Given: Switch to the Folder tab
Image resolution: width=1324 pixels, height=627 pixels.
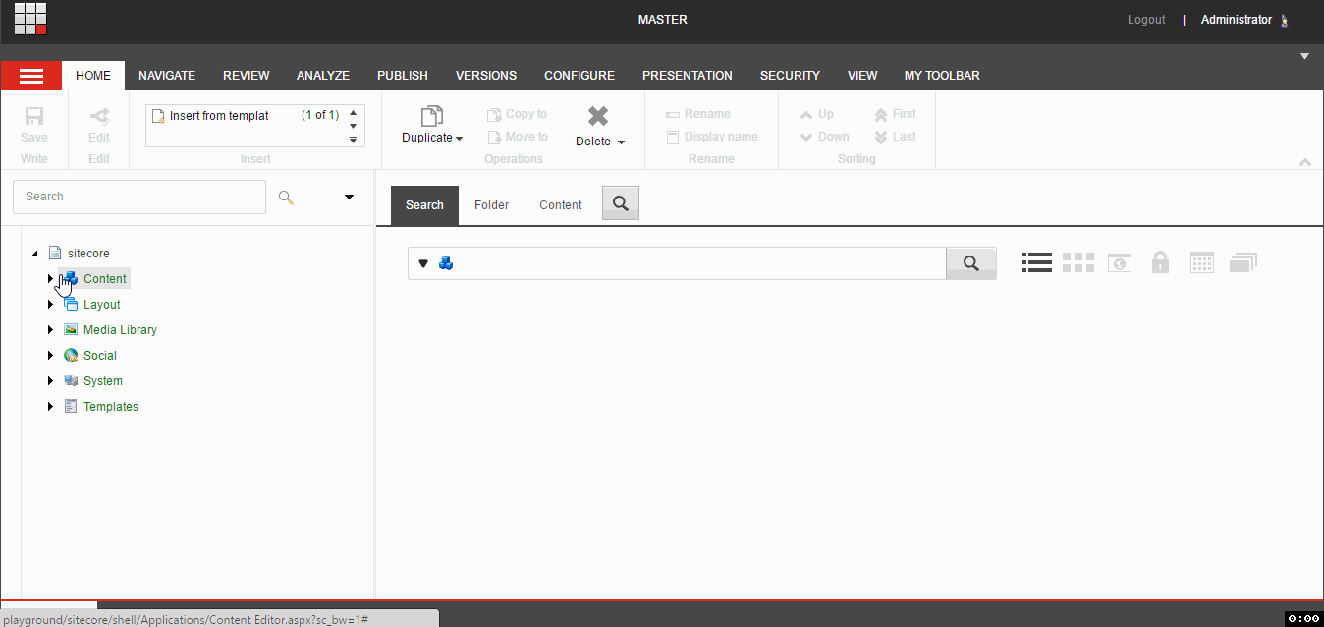Looking at the screenshot, I should tap(491, 205).
